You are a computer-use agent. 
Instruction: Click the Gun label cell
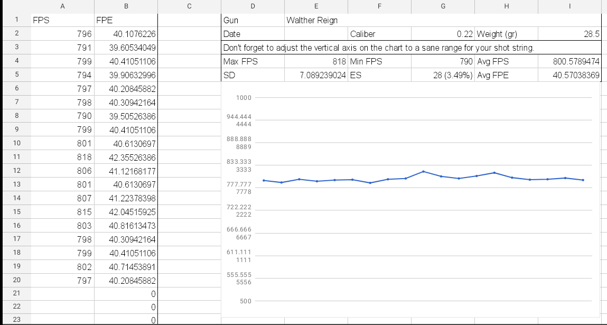coord(253,20)
